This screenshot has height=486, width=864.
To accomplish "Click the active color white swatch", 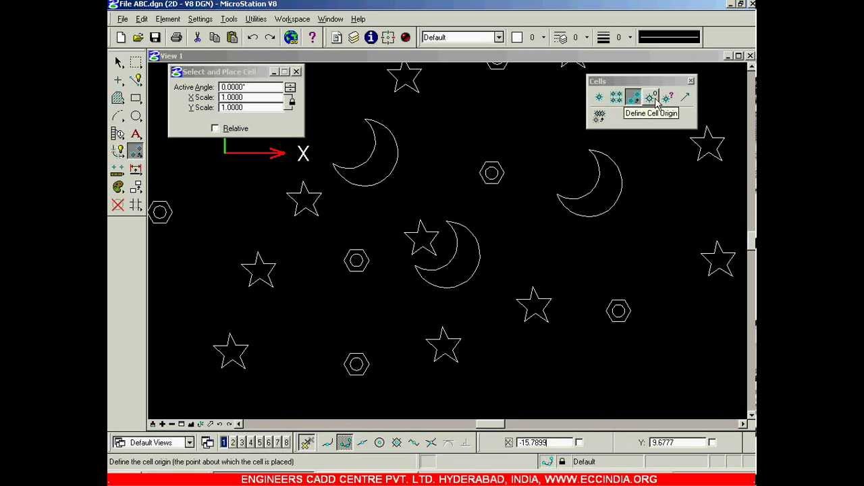I will [517, 37].
